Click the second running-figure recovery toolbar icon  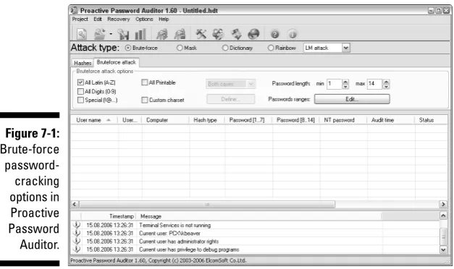tap(180, 34)
